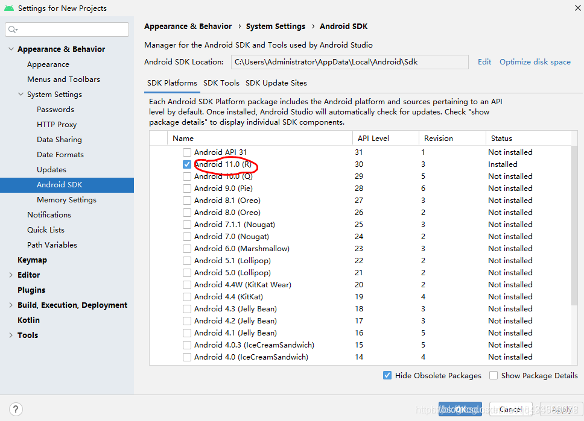Open Quick Lists settings
The width and height of the screenshot is (584, 421).
coord(46,230)
